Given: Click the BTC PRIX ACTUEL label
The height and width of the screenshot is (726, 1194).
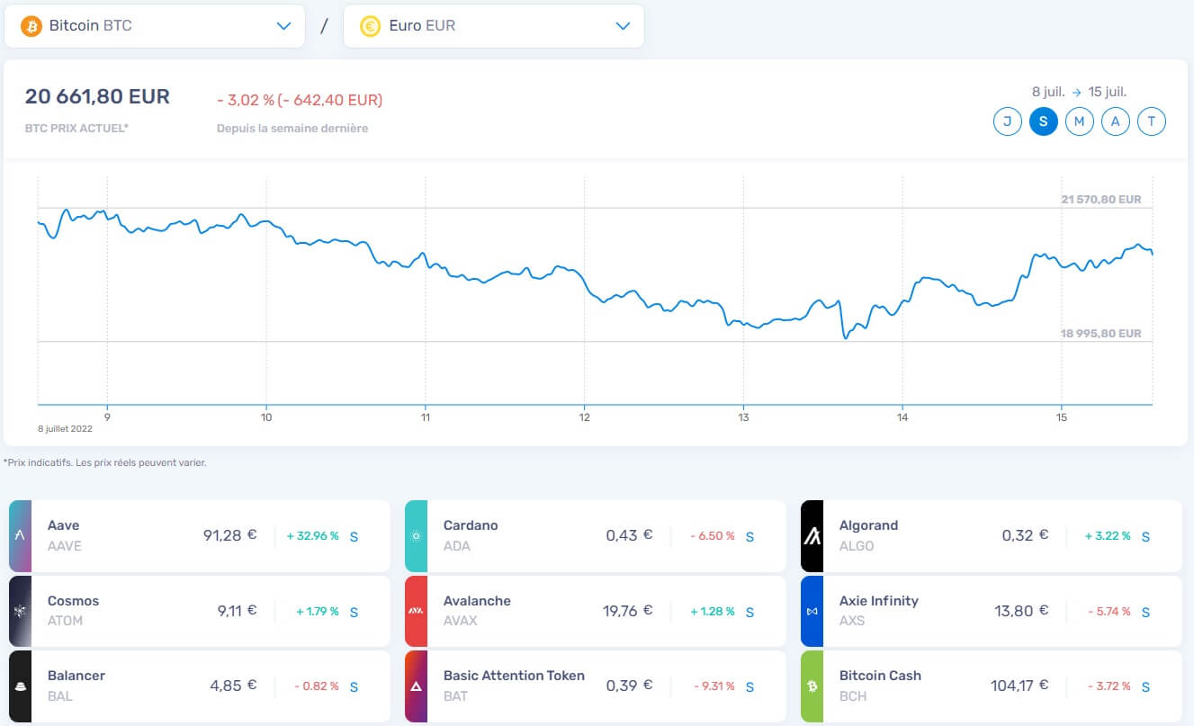Looking at the screenshot, I should click(76, 129).
